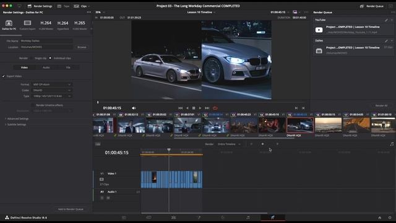Image resolution: width=396 pixels, height=223 pixels.
Task: Switch to the Audio settings tab
Action: click(x=46, y=68)
